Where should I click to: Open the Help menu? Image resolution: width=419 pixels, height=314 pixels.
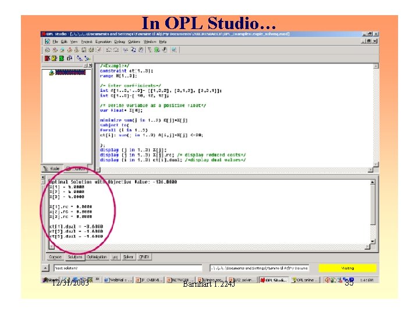pos(163,42)
